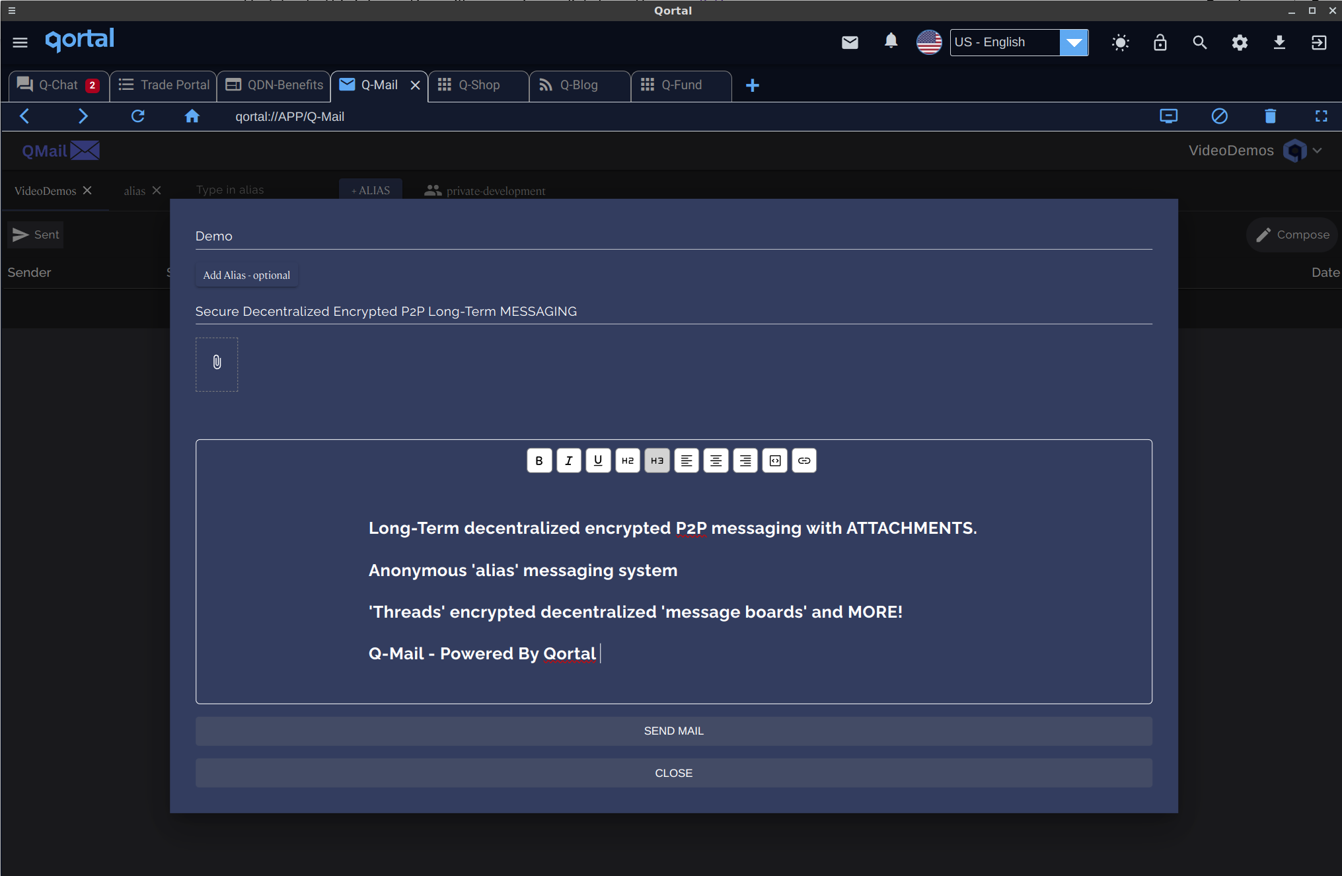Image resolution: width=1342 pixels, height=876 pixels.
Task: Close the VideoDemos mailbox tab
Action: click(87, 190)
